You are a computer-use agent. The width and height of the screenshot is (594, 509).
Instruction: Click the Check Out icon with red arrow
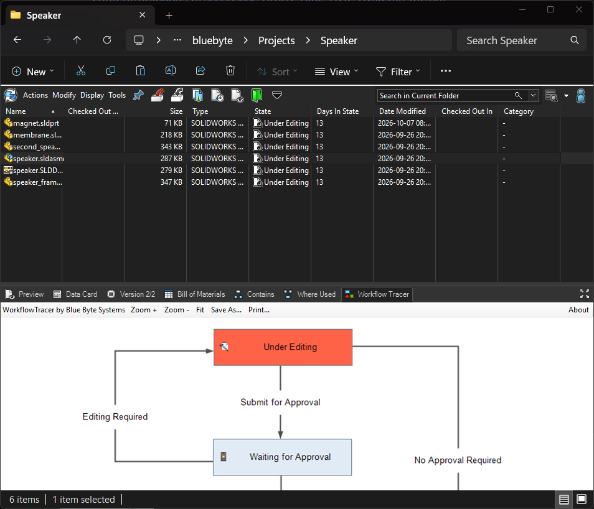pos(158,95)
